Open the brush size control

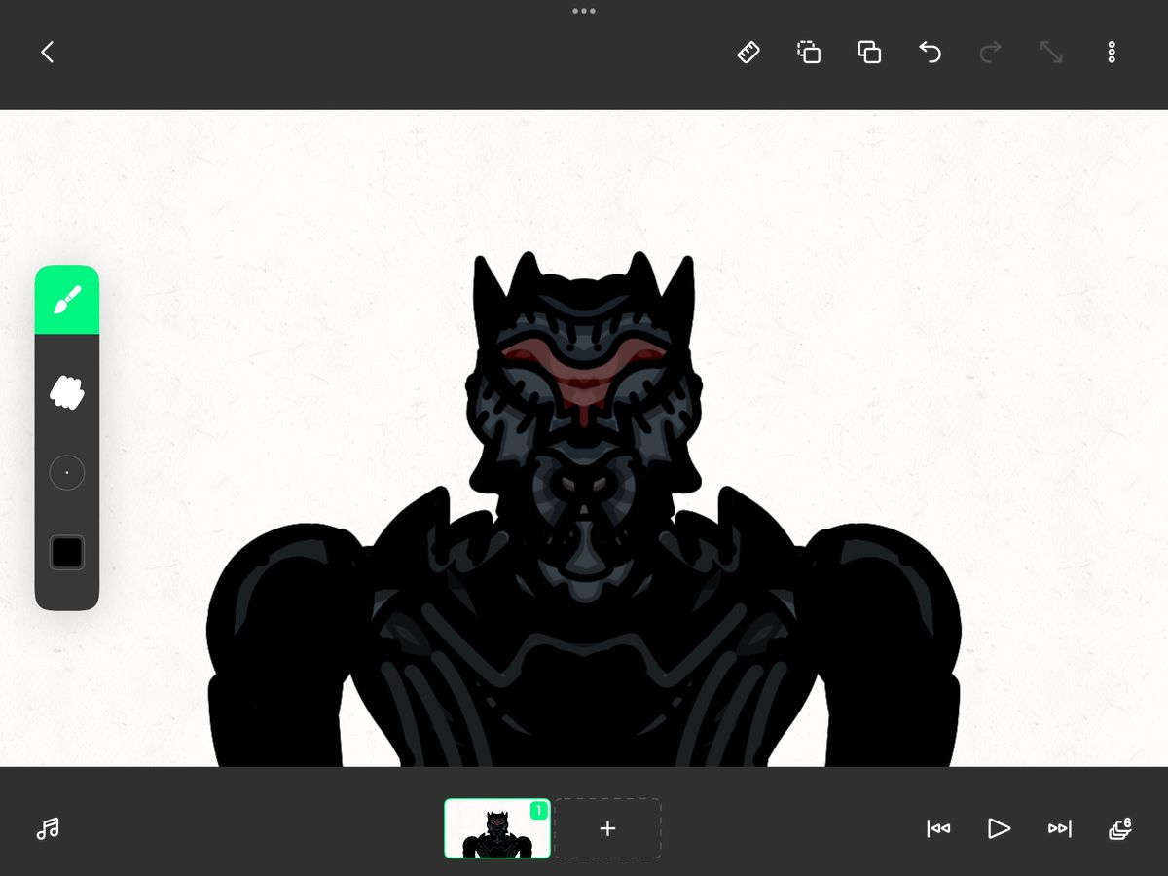(67, 473)
